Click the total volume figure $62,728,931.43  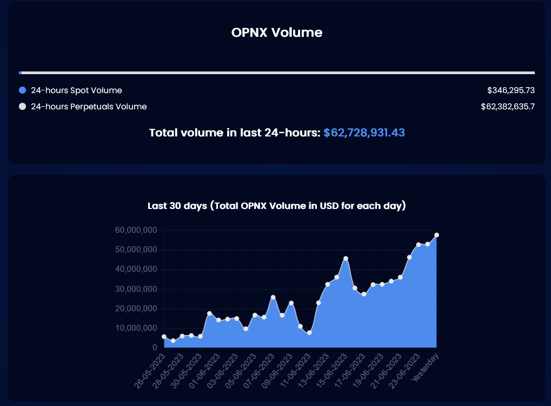click(364, 133)
